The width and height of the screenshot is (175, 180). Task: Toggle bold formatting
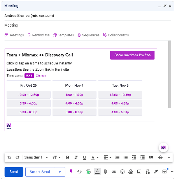coord(68,157)
